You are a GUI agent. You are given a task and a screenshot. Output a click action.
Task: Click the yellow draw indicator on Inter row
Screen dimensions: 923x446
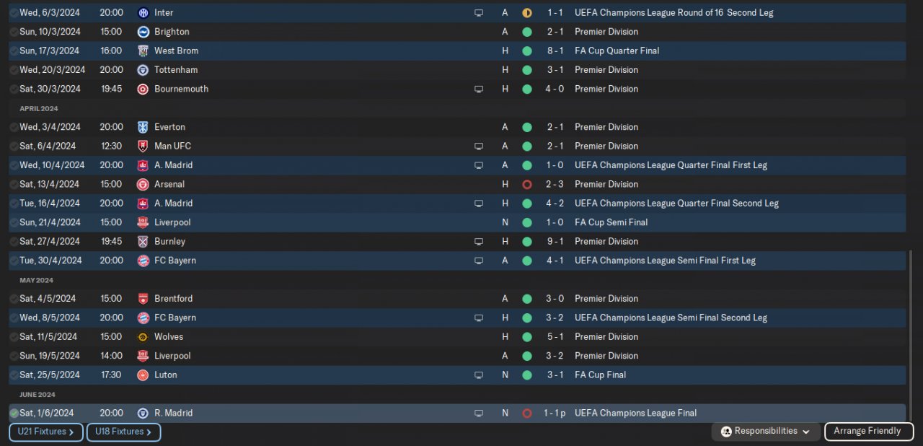pyautogui.click(x=527, y=13)
